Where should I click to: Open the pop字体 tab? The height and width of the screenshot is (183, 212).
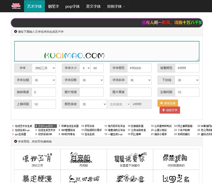(73, 6)
